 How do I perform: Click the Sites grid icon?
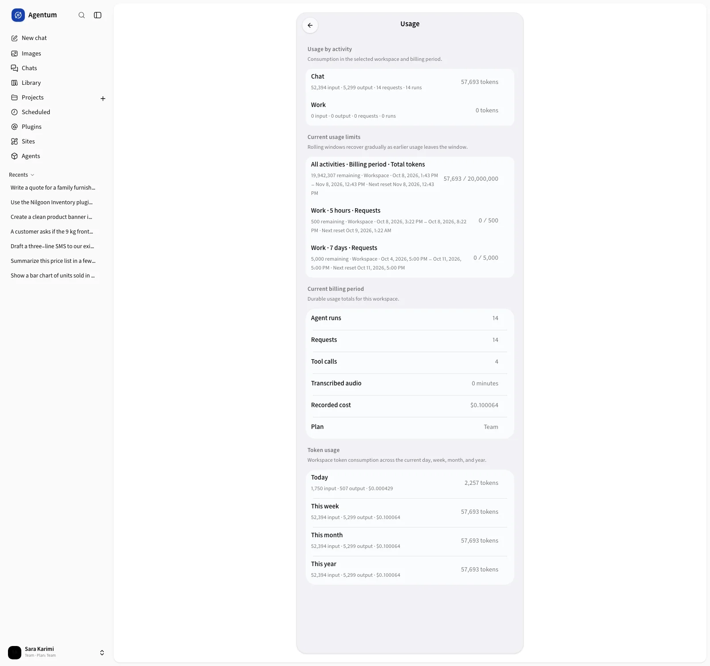[15, 141]
